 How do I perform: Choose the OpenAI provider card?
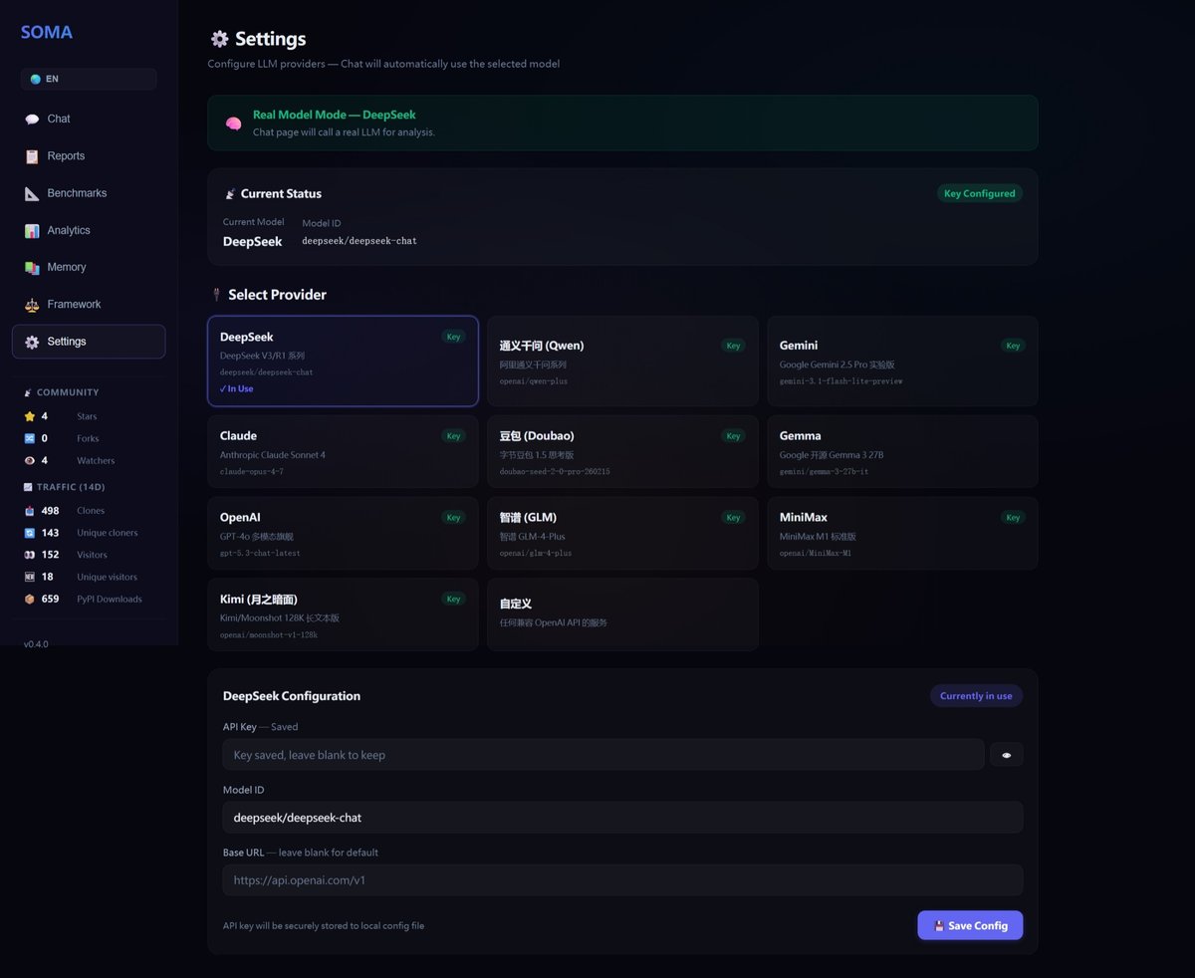(343, 534)
